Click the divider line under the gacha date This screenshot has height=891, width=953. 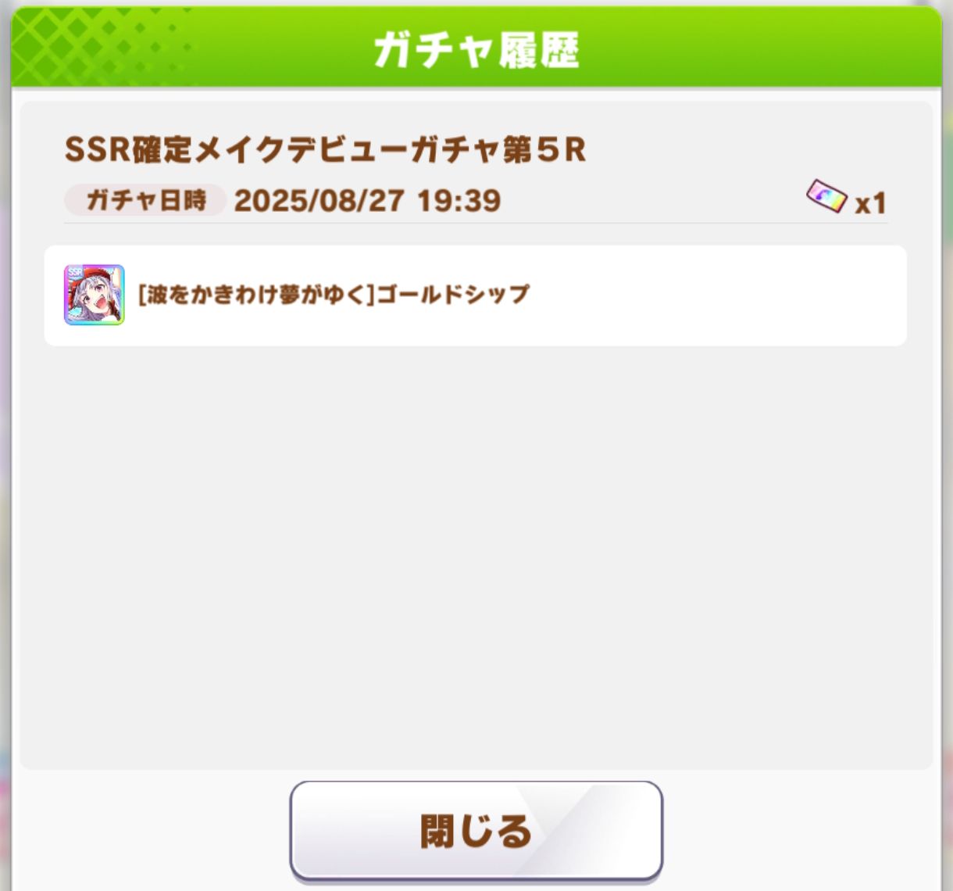[x=476, y=224]
